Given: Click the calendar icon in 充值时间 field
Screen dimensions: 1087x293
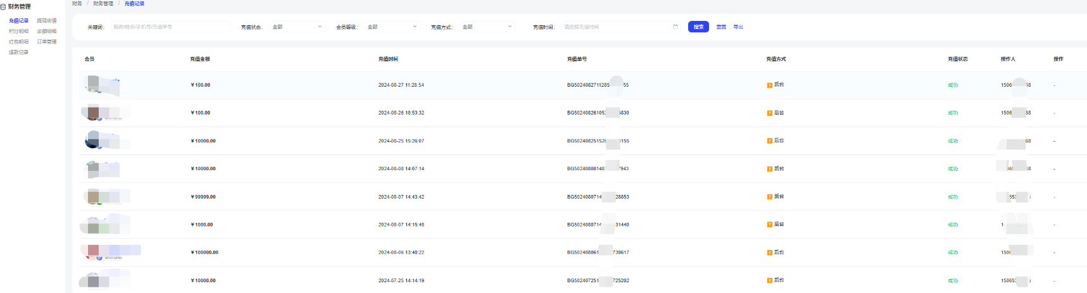Looking at the screenshot, I should click(x=675, y=27).
